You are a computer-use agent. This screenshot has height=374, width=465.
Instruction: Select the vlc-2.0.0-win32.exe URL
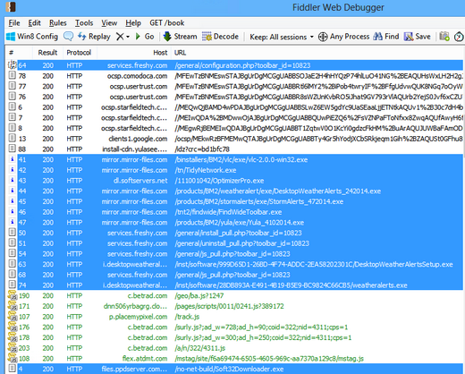[241, 159]
